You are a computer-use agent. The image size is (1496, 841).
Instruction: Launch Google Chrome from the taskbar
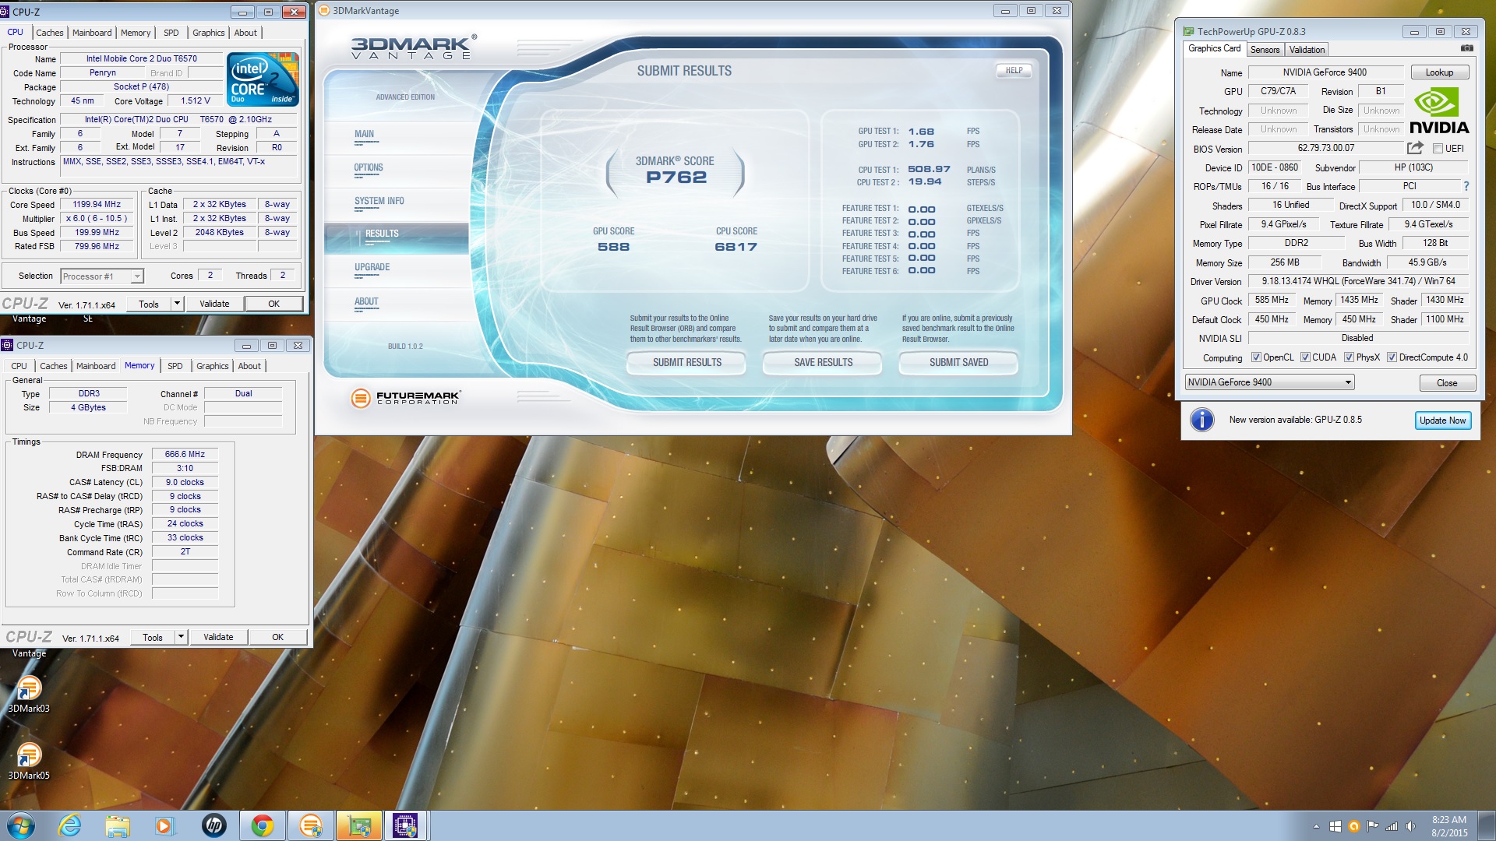[x=263, y=825]
